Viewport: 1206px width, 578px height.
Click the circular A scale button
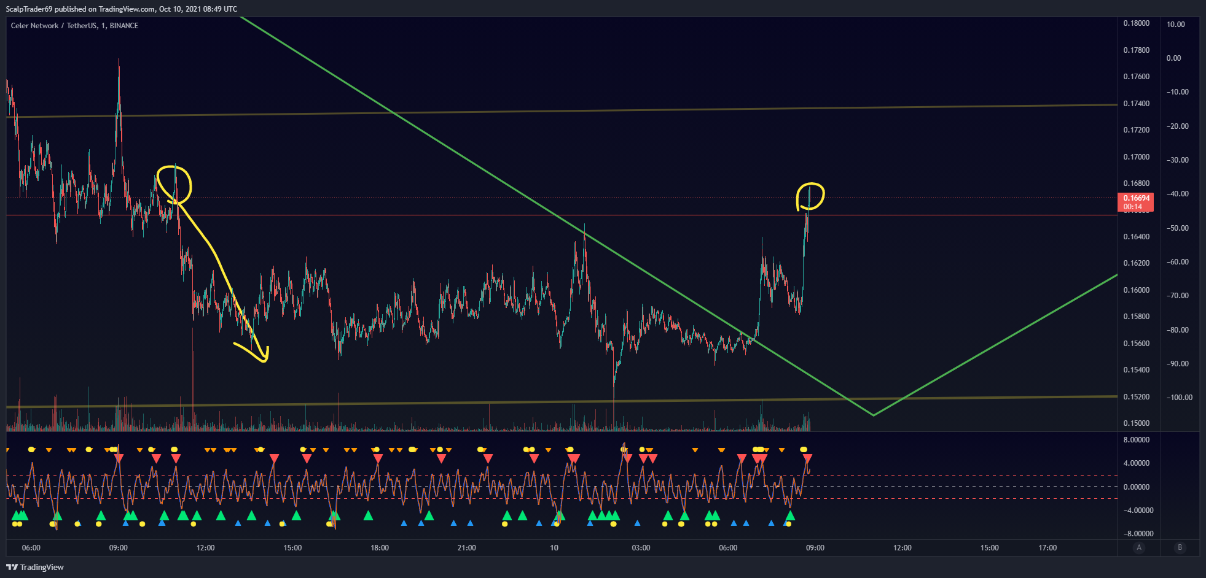[1139, 547]
